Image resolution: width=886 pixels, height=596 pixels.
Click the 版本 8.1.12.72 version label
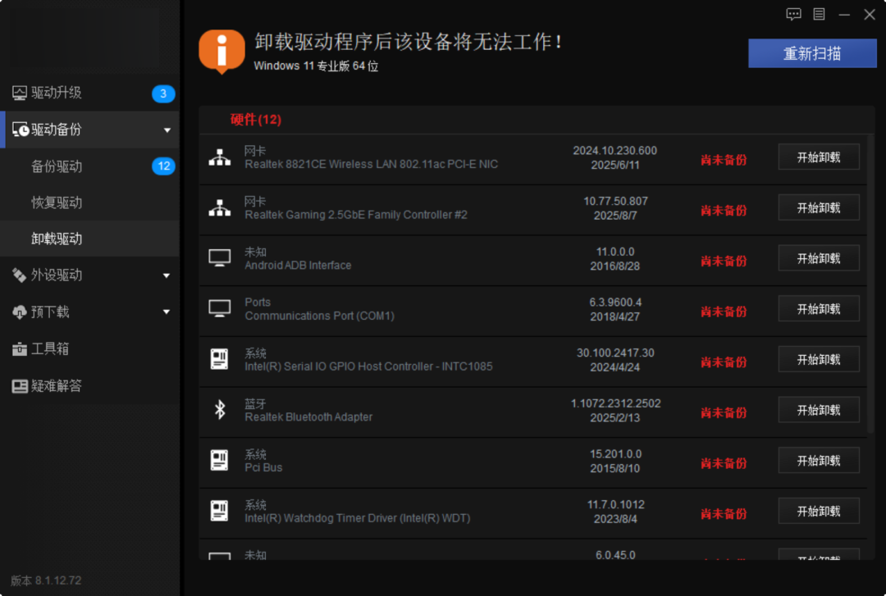(46, 580)
